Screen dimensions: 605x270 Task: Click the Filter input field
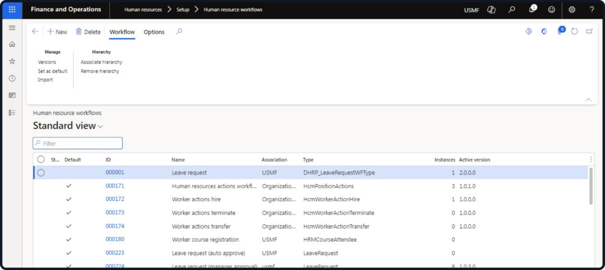(78, 143)
